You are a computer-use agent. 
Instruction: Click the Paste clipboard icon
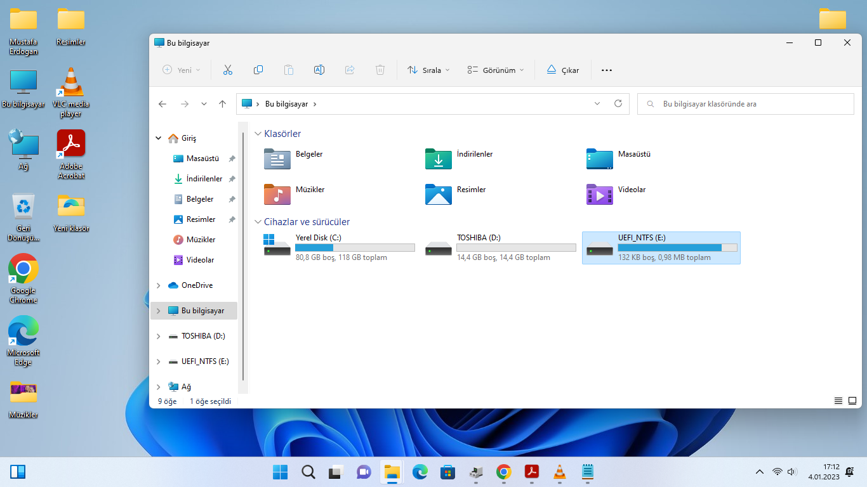tap(289, 70)
